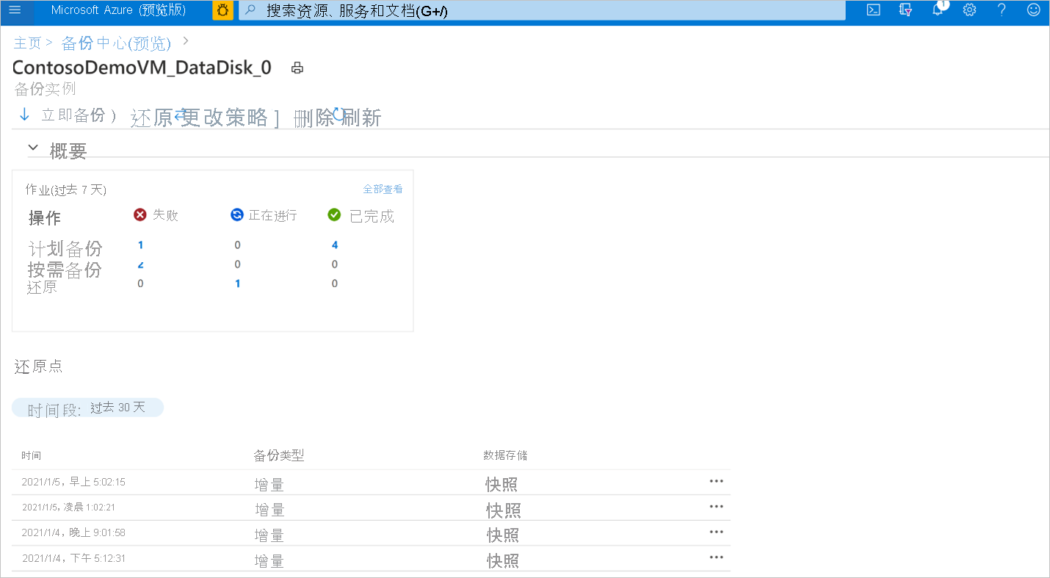Click the feedback smiley icon
The width and height of the screenshot is (1050, 578).
1033,10
